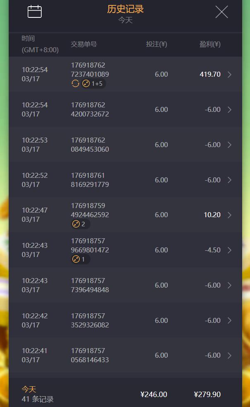The width and height of the screenshot is (250, 407).
Task: Click the respin circular arrow icon
Action: [75, 84]
